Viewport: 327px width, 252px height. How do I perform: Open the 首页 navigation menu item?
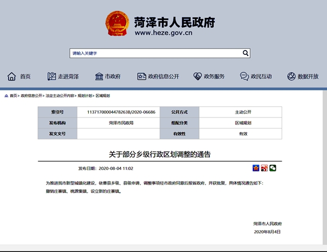point(25,76)
